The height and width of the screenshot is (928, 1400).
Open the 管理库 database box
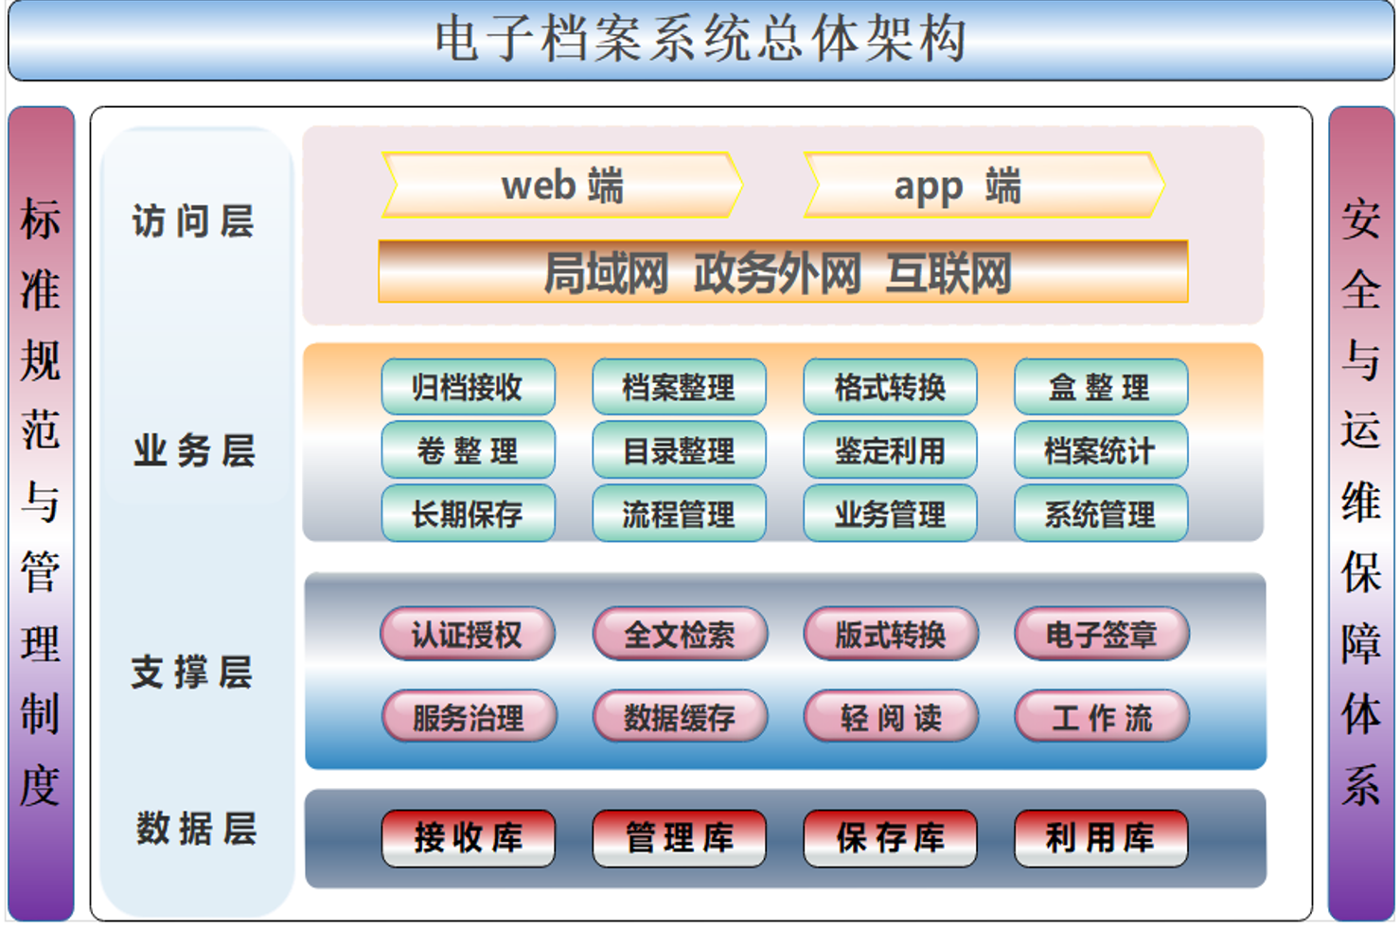point(679,838)
